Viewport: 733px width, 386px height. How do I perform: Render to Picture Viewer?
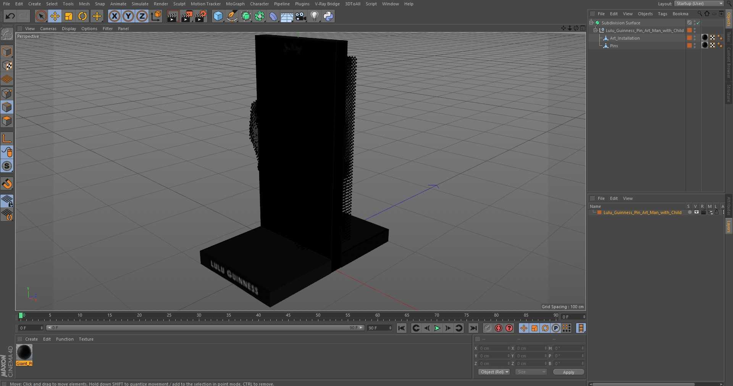187,16
